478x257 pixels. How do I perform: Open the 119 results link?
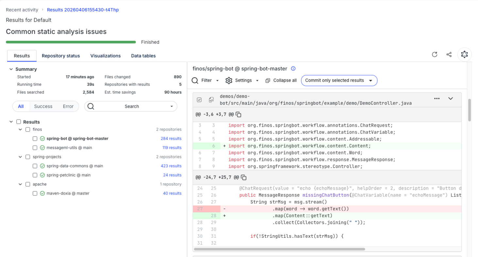[172, 148]
